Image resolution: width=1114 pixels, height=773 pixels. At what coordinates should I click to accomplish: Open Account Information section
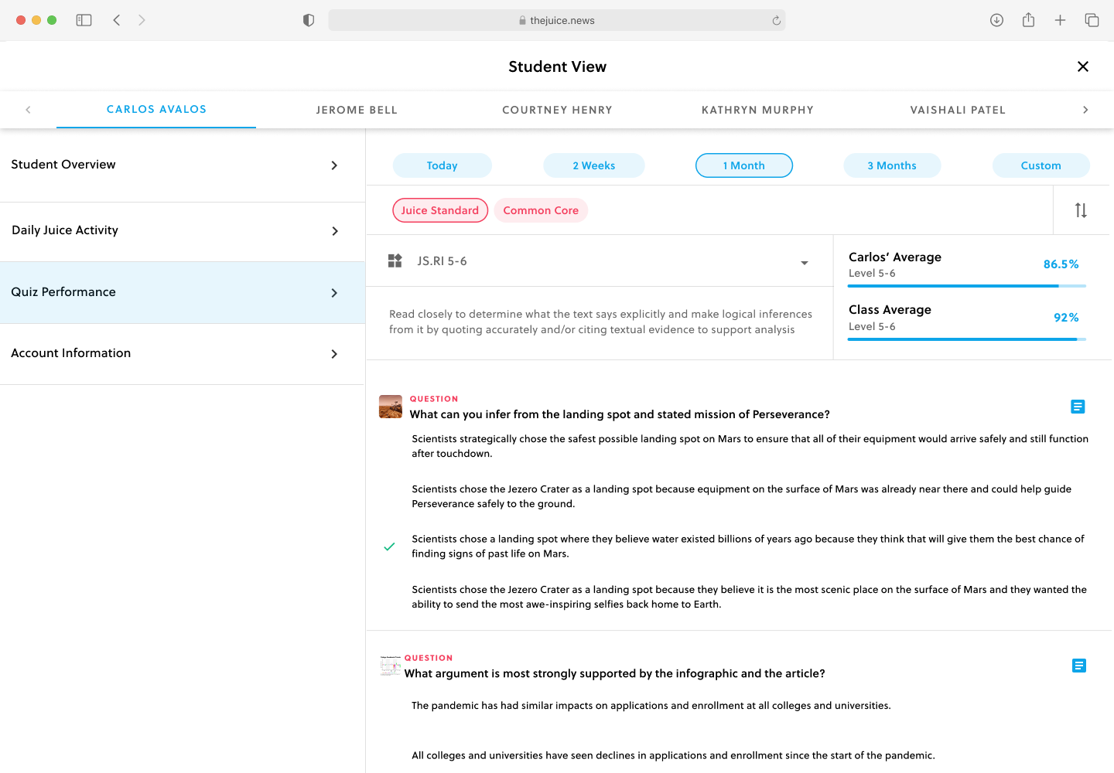(182, 353)
